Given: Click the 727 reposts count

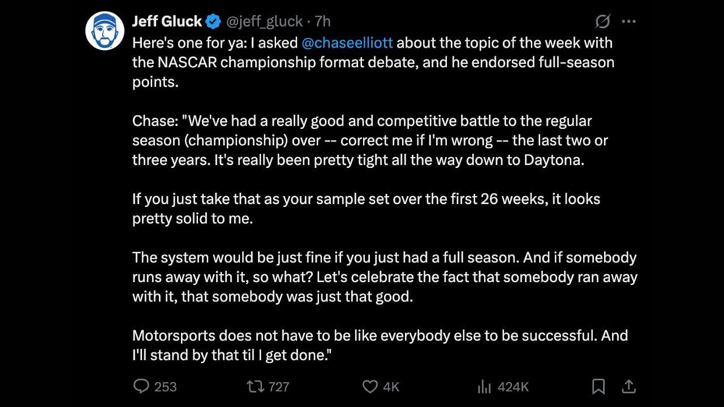Looking at the screenshot, I should coord(279,387).
